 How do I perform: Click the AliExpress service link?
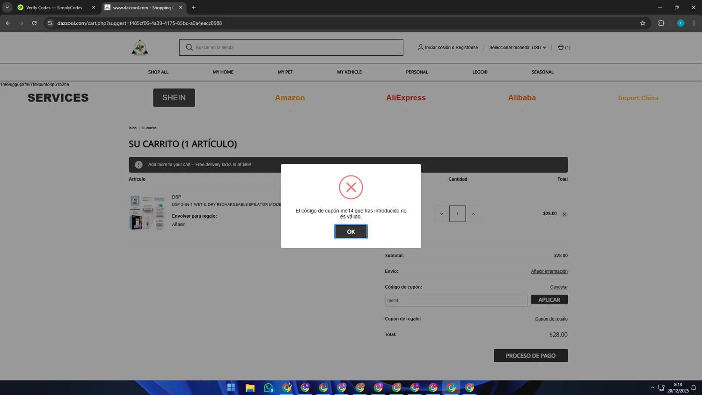click(406, 97)
